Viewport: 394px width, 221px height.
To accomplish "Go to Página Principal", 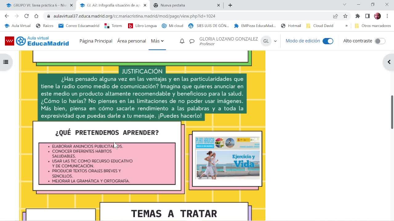I will [96, 41].
